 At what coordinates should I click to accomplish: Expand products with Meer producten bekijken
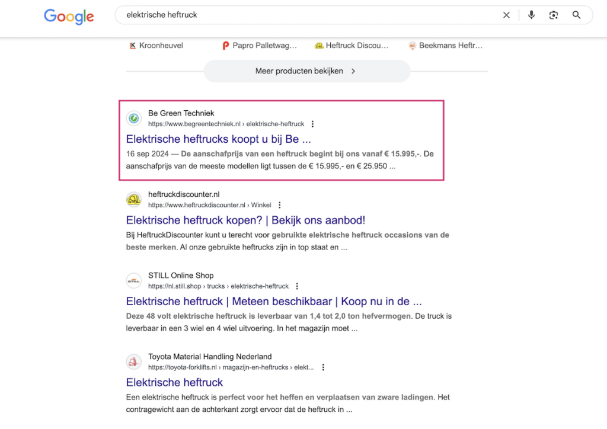pos(306,71)
